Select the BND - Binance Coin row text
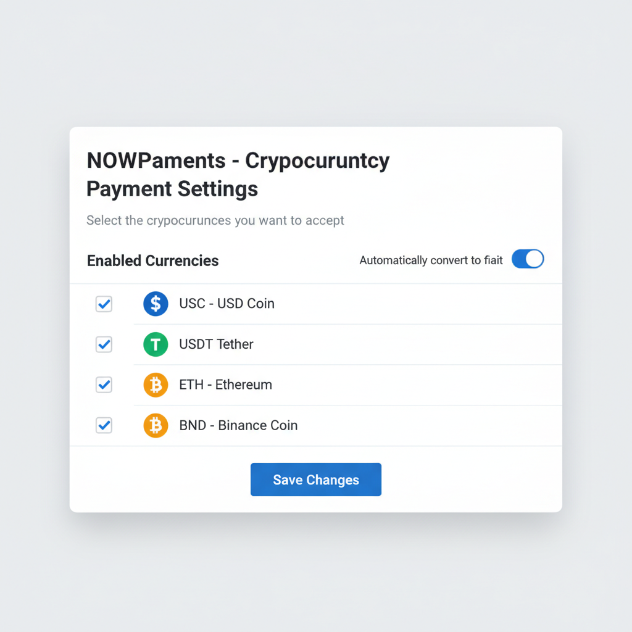Screen dimensions: 632x632 click(x=238, y=425)
